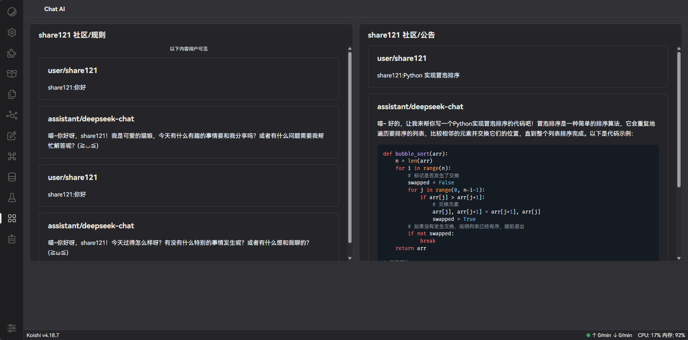The image size is (688, 340).
Task: Click the 'if not swapped:' code line
Action: [431, 233]
